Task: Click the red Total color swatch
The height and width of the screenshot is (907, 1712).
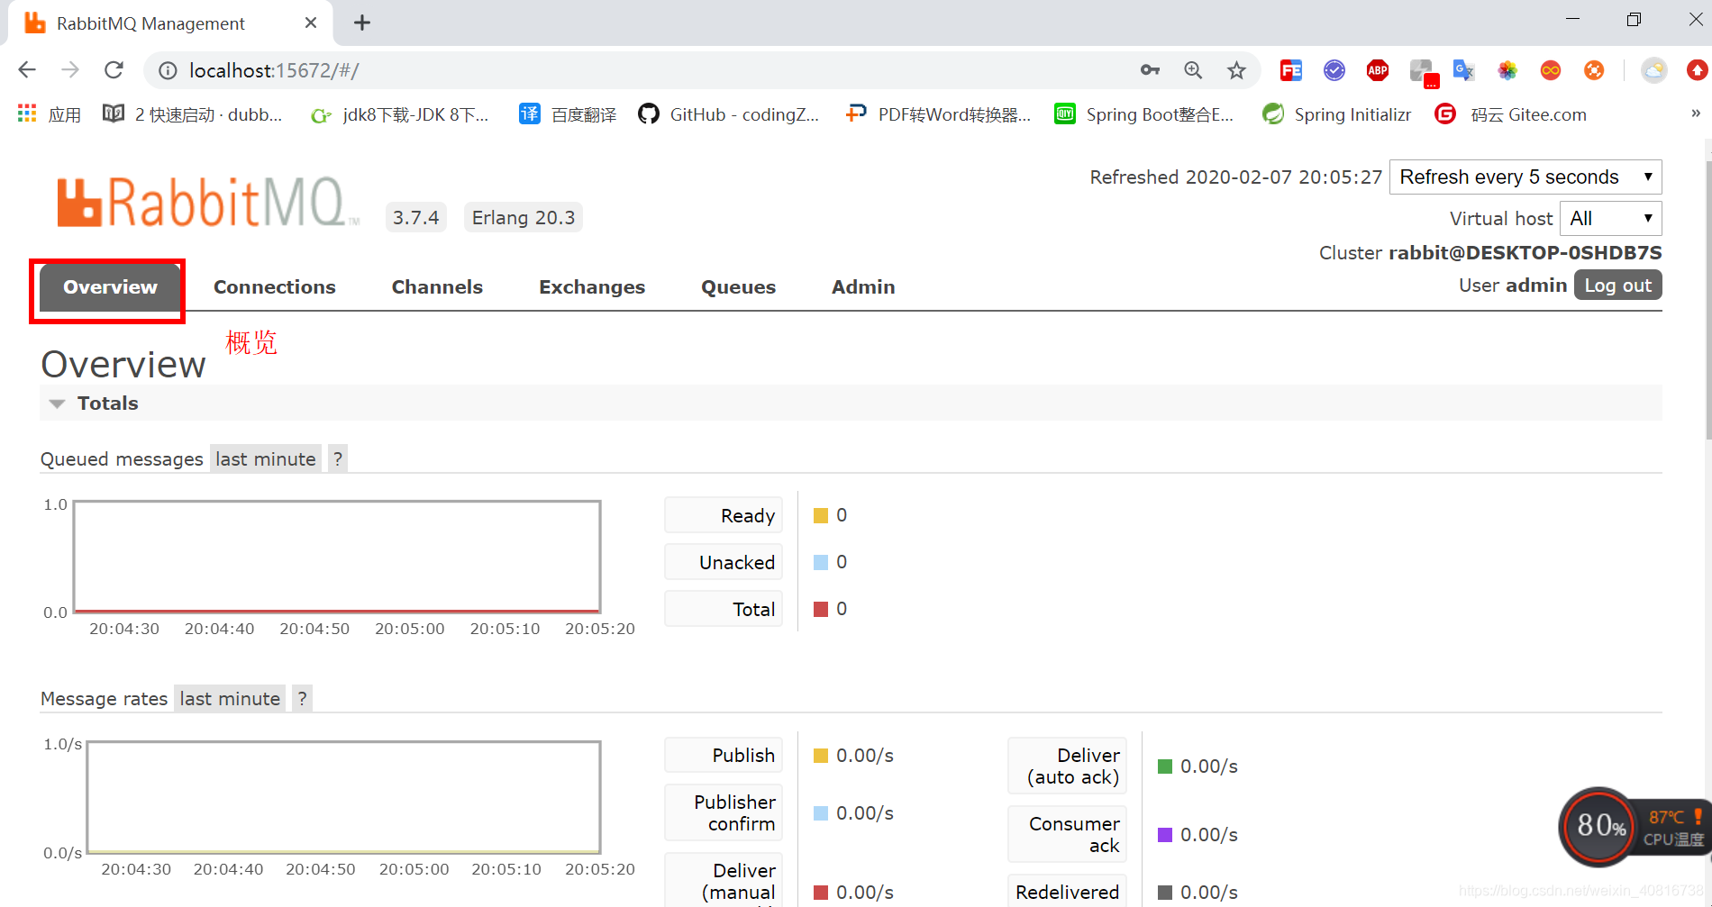Action: coord(821,610)
